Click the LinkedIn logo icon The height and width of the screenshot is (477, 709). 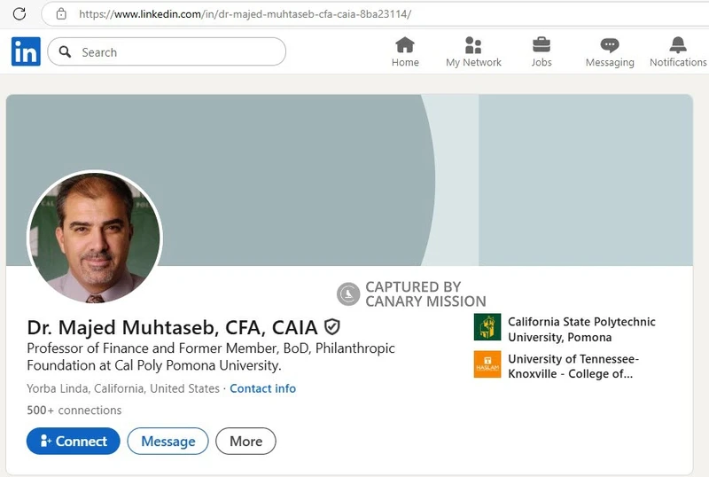tap(26, 51)
